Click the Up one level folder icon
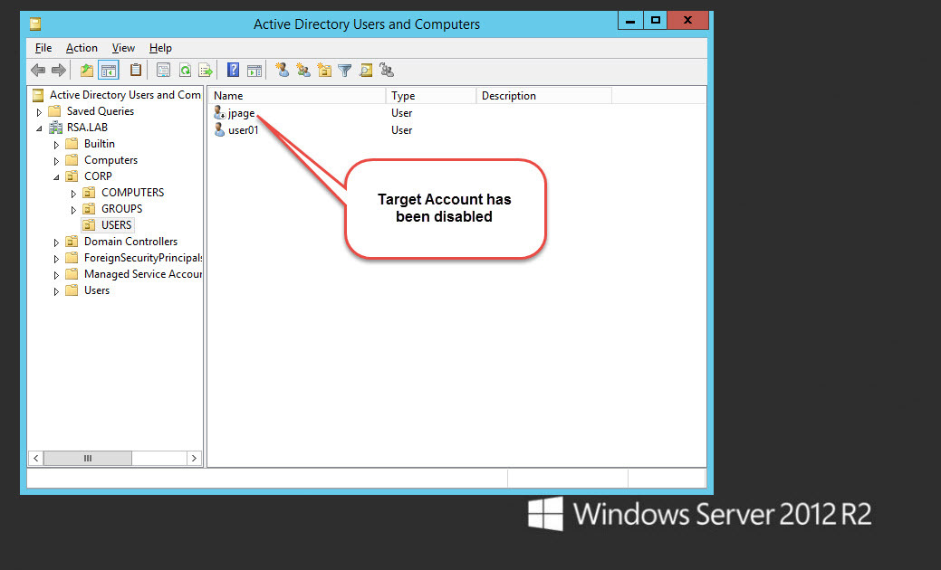Viewport: 941px width, 570px height. 87,71
